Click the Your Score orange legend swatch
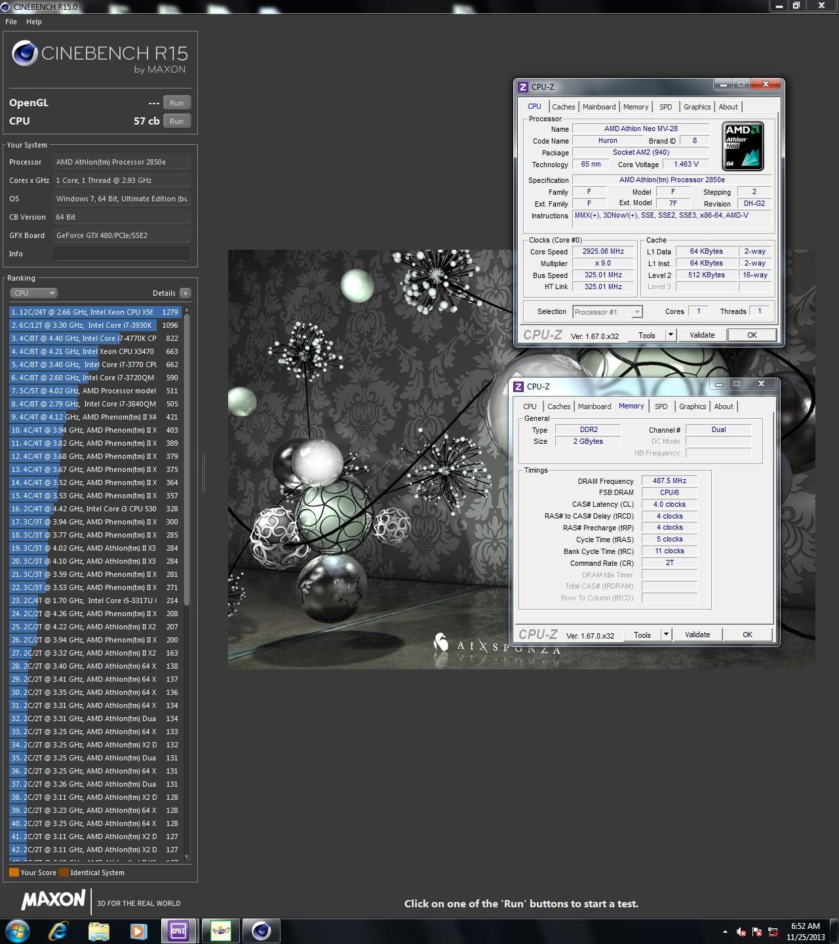The width and height of the screenshot is (839, 944). pos(14,873)
